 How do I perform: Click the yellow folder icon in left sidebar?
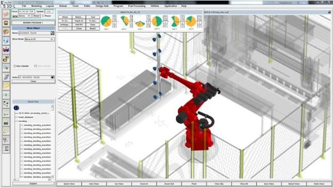tap(6, 86)
